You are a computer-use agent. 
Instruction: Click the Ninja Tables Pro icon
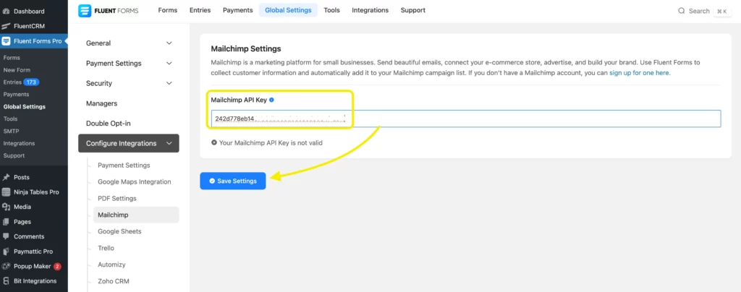[x=6, y=192]
